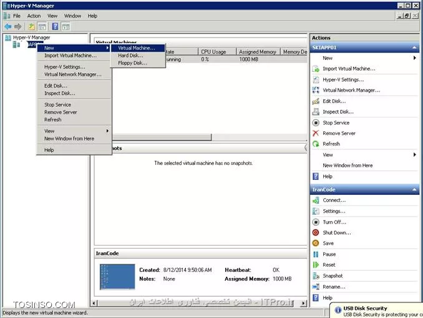This screenshot has height=318, width=423.
Task: Click the red Remove Server icon
Action: pos(316,133)
